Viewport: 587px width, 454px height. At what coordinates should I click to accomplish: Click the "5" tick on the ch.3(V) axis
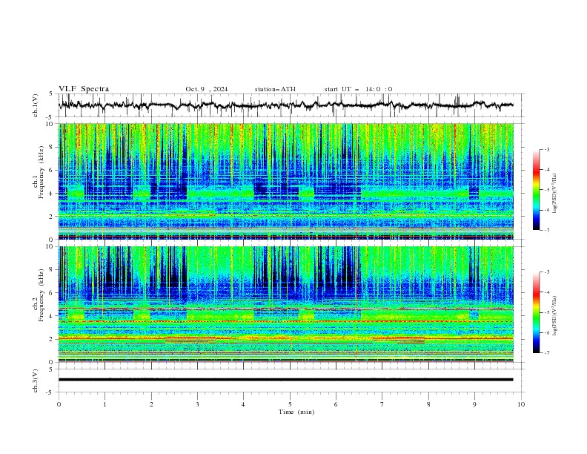coord(51,369)
